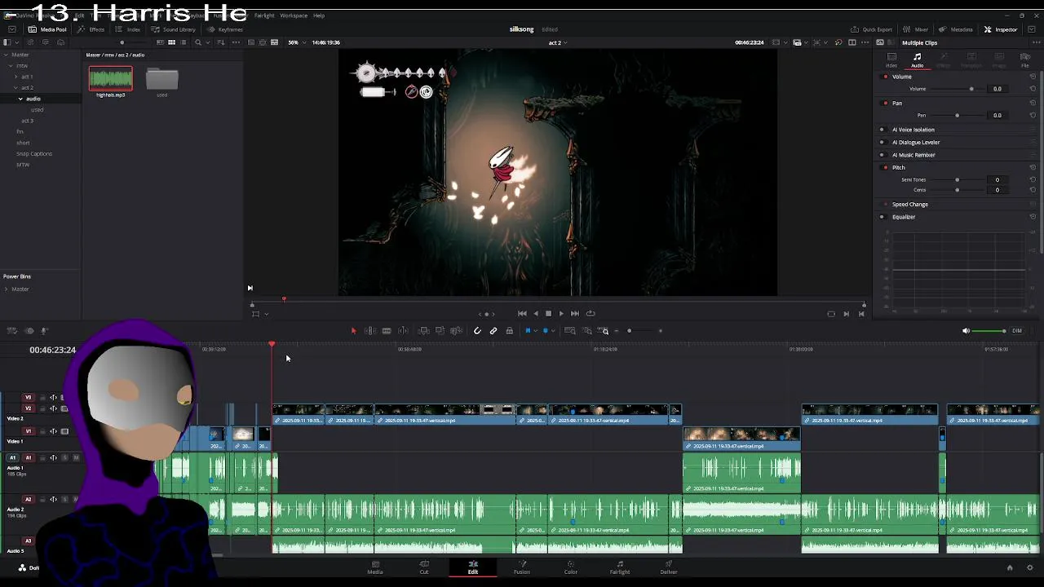
Task: Open the Edit Index panel
Action: coord(128,29)
